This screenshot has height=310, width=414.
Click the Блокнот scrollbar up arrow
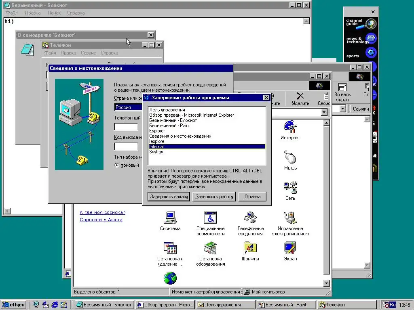tap(306, 21)
